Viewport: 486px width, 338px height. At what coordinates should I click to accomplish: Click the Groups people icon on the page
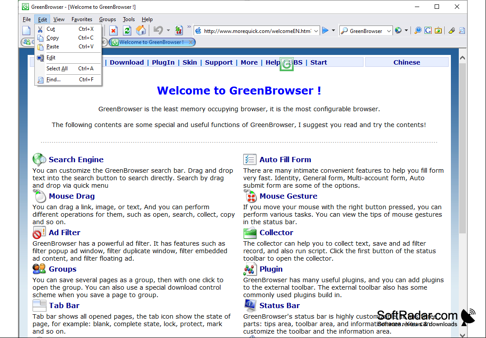pyautogui.click(x=39, y=269)
